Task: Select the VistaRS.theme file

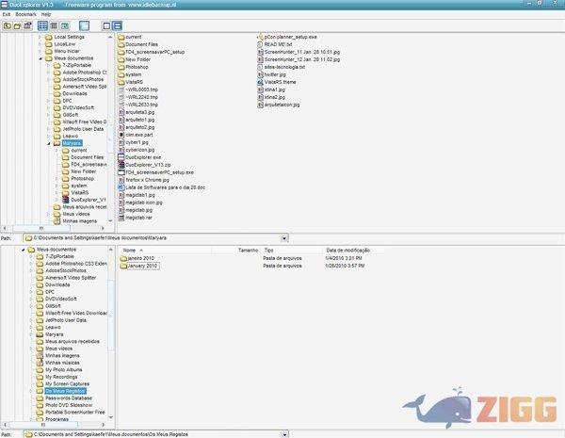Action: pos(283,81)
